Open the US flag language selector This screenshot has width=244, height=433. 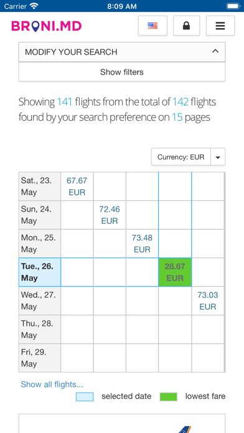coord(152,26)
